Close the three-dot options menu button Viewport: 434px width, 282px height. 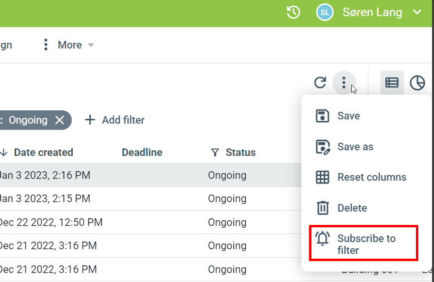[x=344, y=83]
